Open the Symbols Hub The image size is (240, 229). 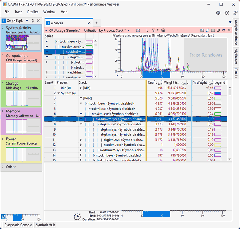(x=45, y=225)
